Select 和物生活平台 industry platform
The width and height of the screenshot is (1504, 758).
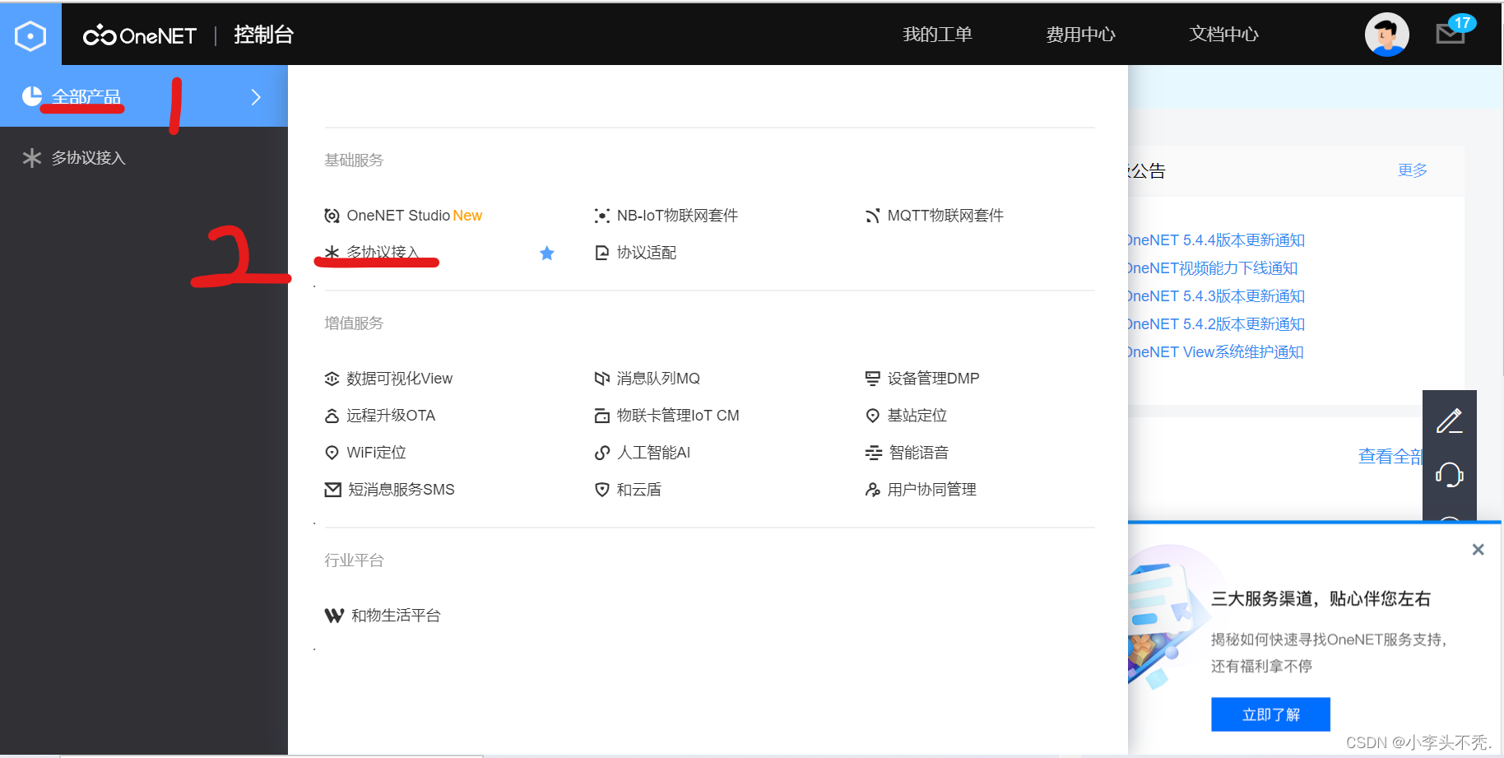[395, 616]
